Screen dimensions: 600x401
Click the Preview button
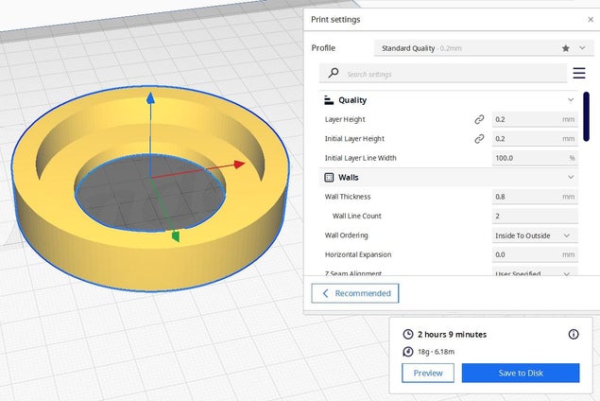[427, 373]
